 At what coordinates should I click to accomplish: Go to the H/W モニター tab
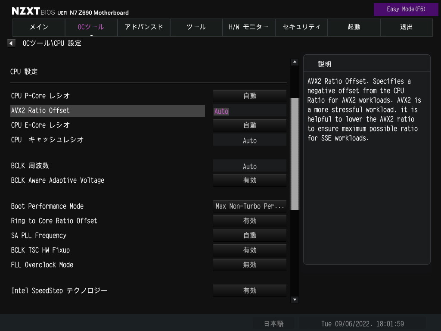click(249, 27)
